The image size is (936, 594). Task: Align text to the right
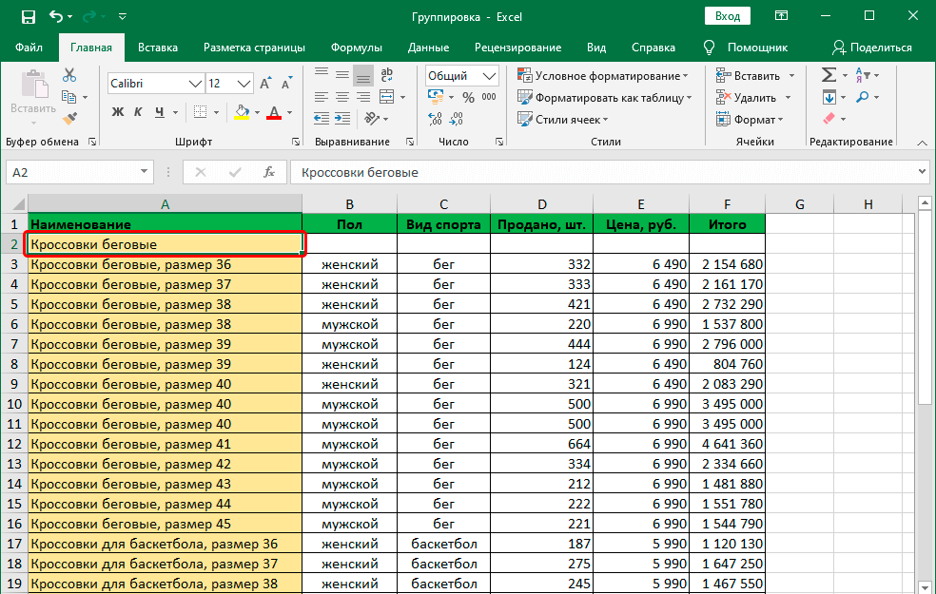pyautogui.click(x=363, y=97)
